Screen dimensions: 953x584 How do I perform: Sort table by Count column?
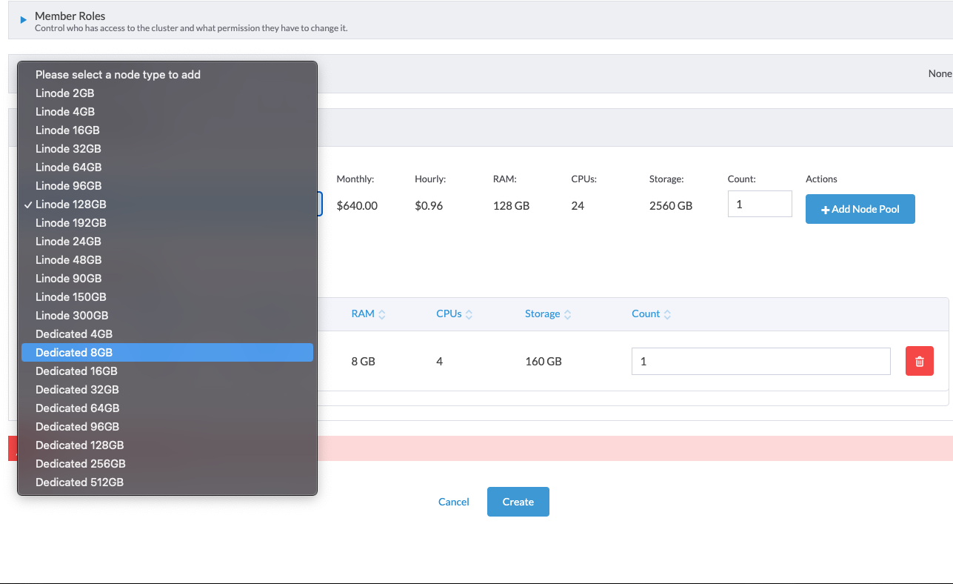point(651,313)
